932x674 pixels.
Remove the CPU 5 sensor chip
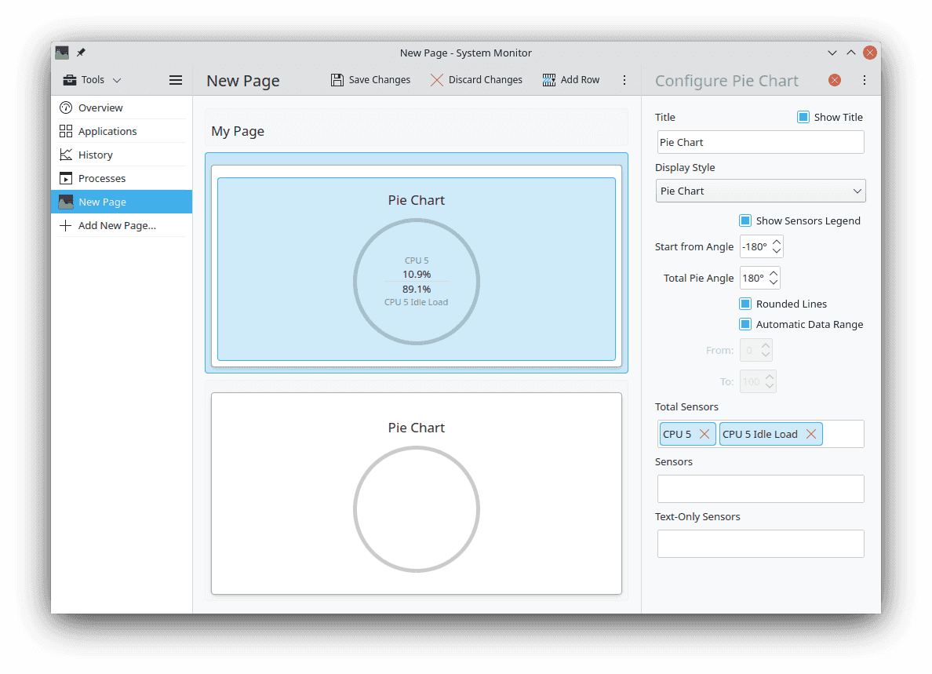(x=704, y=433)
